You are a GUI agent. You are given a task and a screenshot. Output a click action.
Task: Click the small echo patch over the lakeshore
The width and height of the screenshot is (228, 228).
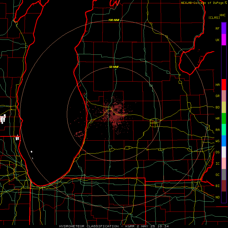pyautogui.click(x=79, y=134)
